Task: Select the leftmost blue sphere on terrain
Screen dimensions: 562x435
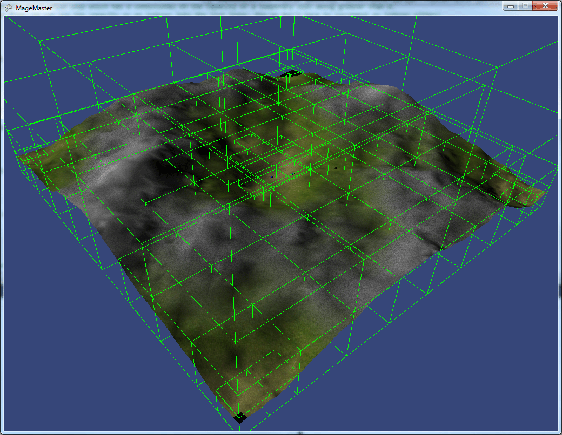Action: tap(272, 176)
